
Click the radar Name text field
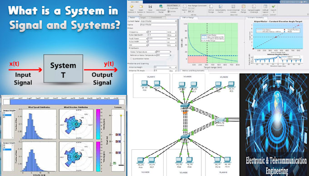tap(159, 25)
